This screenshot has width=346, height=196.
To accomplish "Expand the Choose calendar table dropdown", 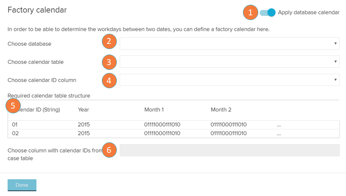I will coord(229,62).
